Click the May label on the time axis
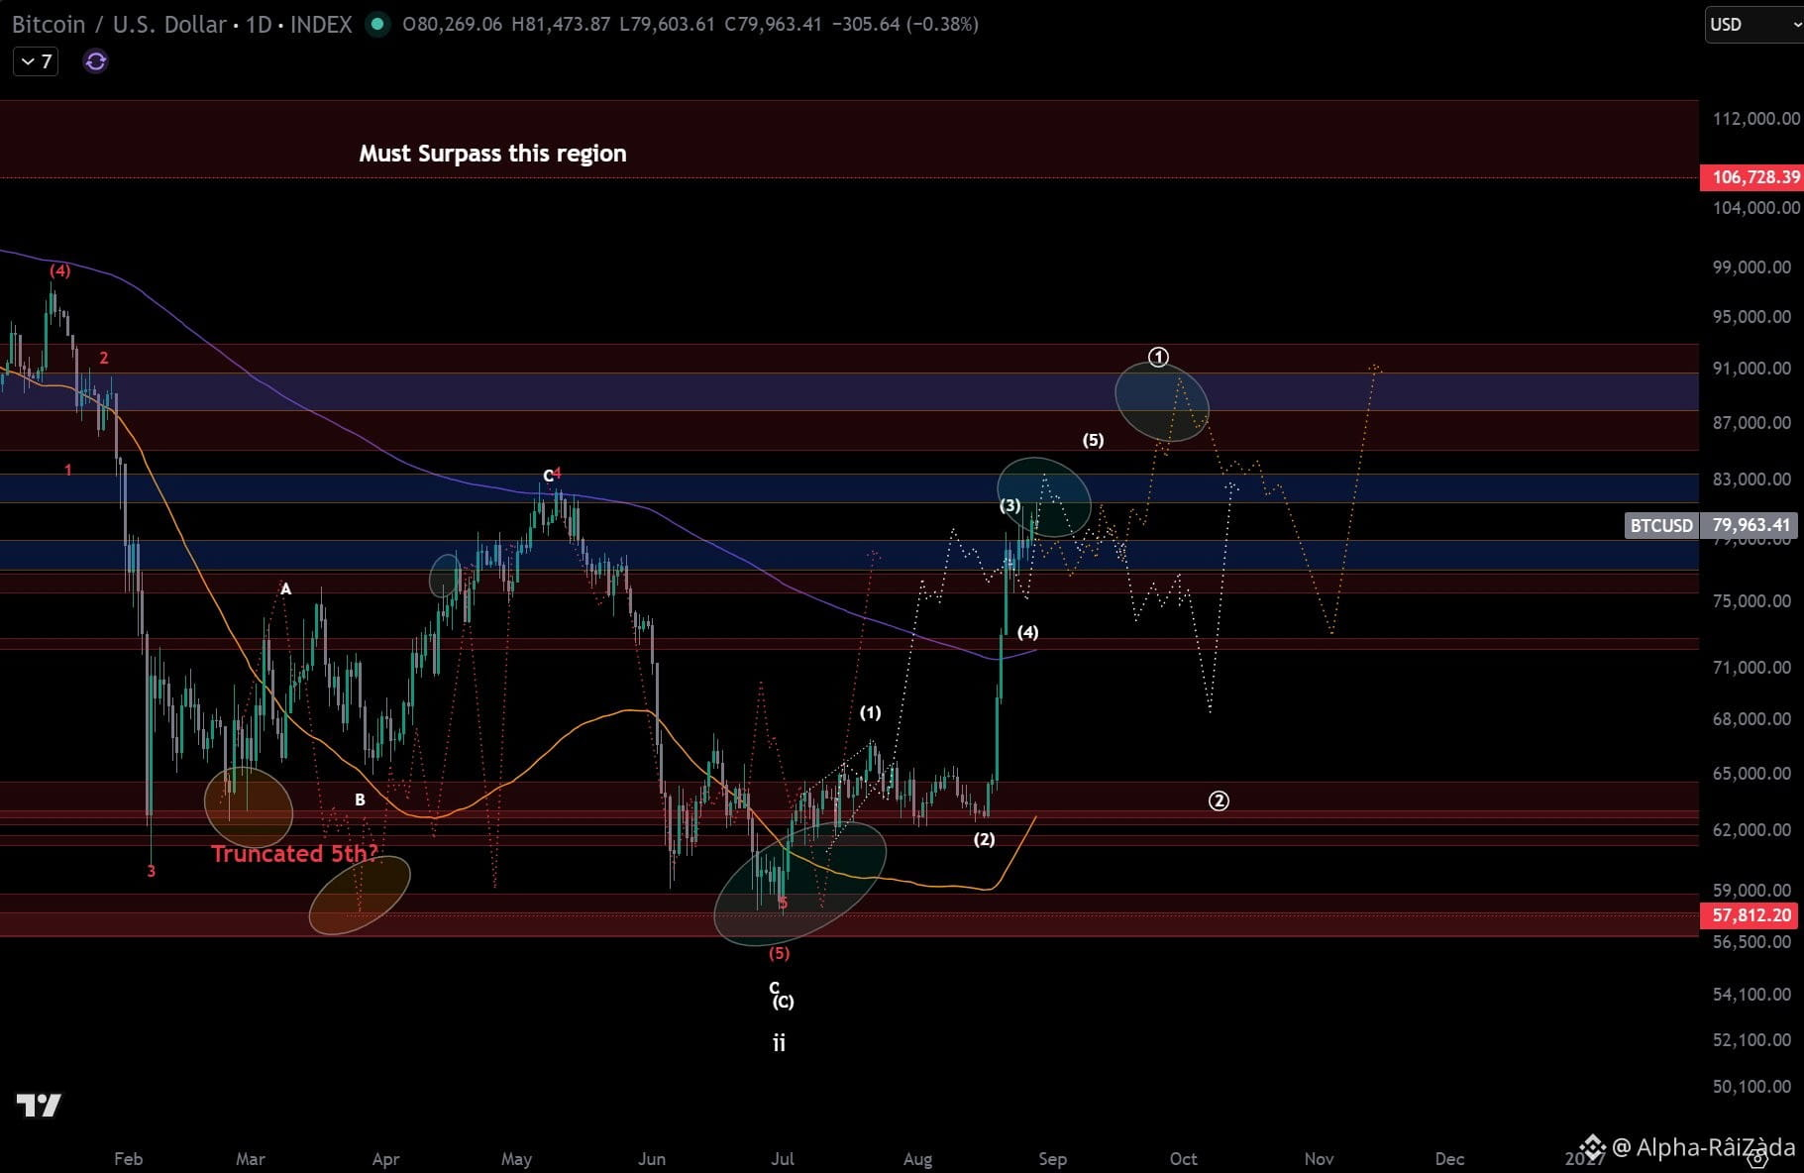Screen dimensions: 1804x1173 pos(517,1159)
